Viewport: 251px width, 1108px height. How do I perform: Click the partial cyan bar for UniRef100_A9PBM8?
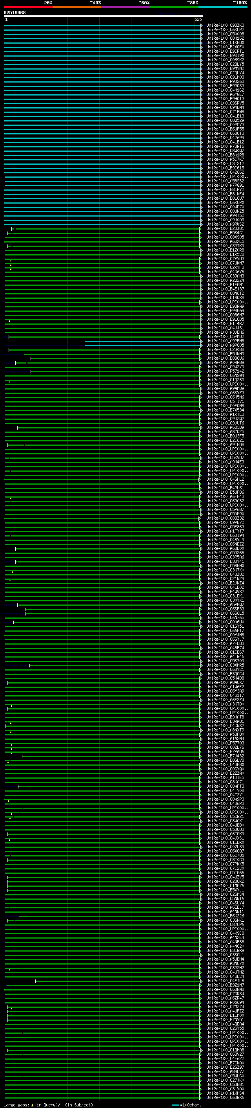tap(143, 341)
